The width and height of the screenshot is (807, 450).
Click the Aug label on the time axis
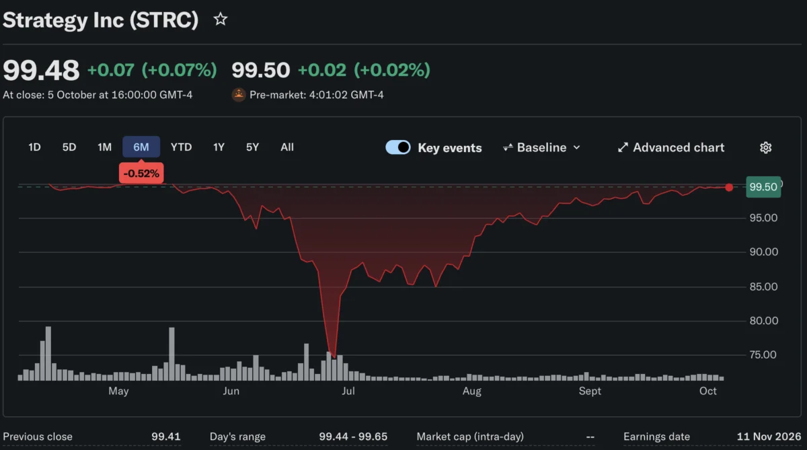coord(472,391)
